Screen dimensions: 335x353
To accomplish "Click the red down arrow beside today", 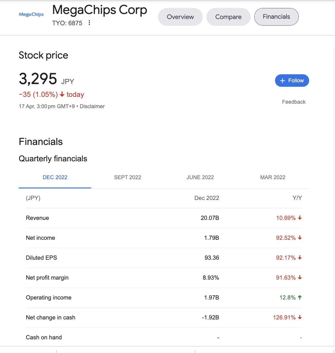I will click(62, 94).
